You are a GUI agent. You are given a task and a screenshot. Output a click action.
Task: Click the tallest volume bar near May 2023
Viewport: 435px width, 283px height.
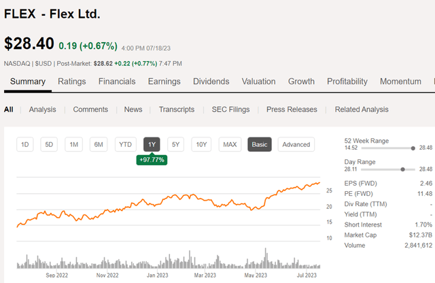pos(266,258)
